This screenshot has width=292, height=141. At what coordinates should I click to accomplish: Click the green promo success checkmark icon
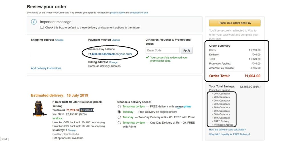pyautogui.click(x=147, y=57)
